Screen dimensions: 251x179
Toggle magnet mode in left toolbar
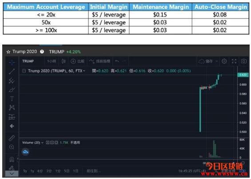[12, 159]
